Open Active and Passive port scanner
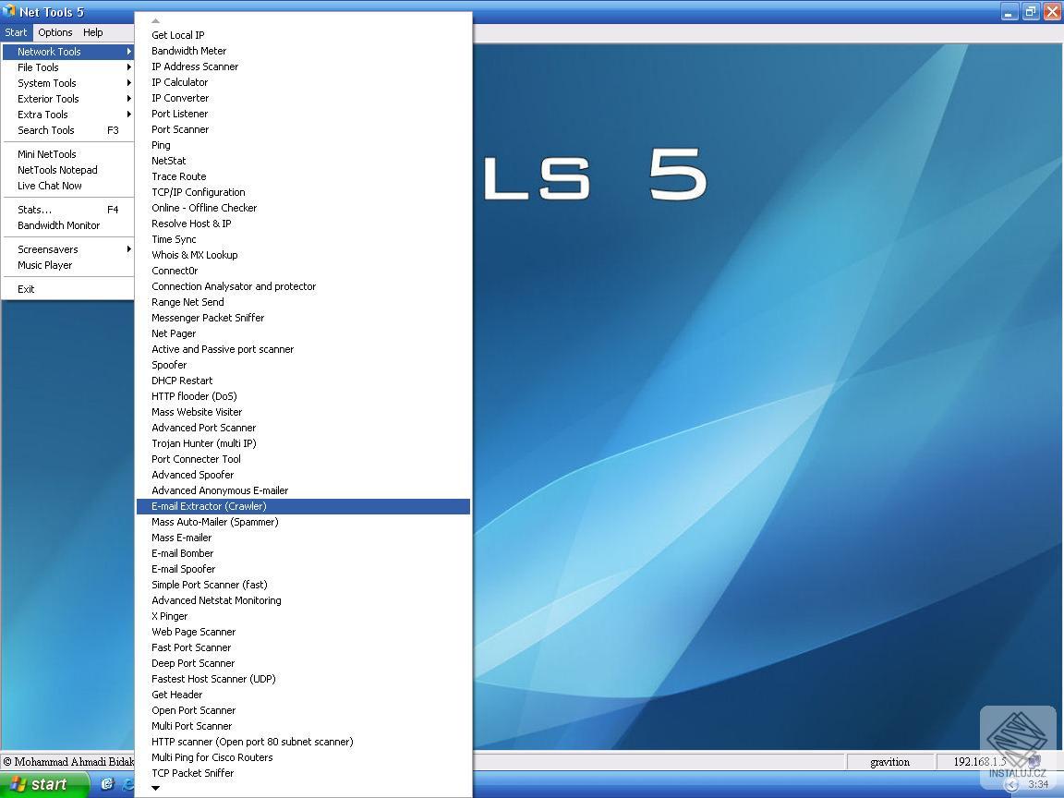The image size is (1064, 798). point(303,349)
